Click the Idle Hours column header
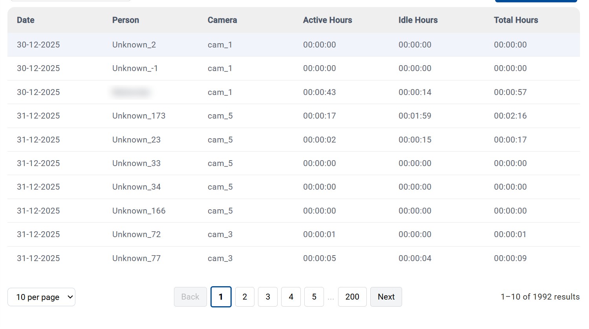 [418, 20]
